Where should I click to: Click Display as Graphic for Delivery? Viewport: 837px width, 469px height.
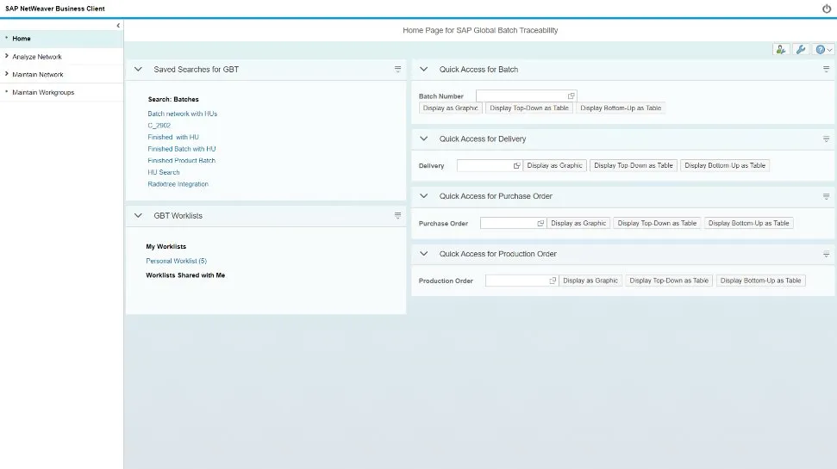click(554, 165)
